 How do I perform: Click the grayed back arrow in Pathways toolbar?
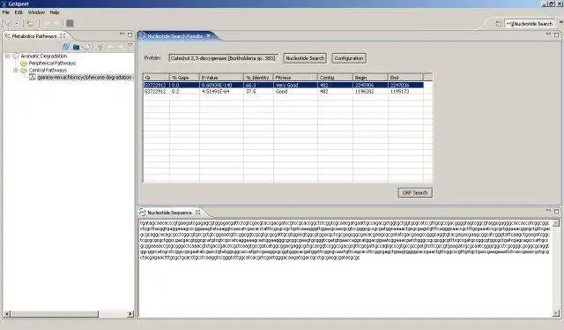click(110, 47)
